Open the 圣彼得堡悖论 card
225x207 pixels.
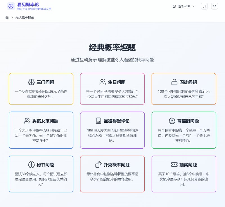tap(112, 130)
